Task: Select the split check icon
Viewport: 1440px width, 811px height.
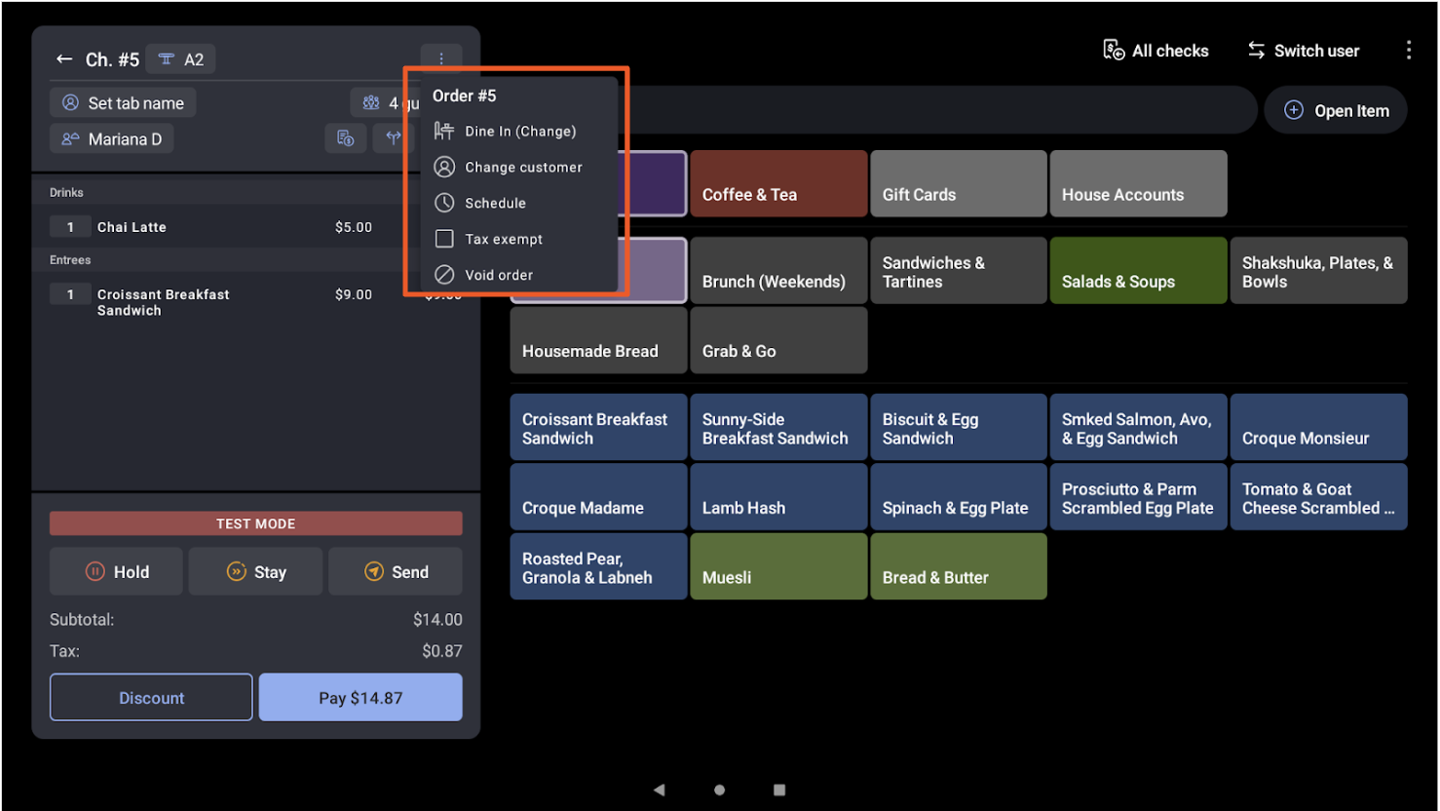Action: tap(394, 138)
